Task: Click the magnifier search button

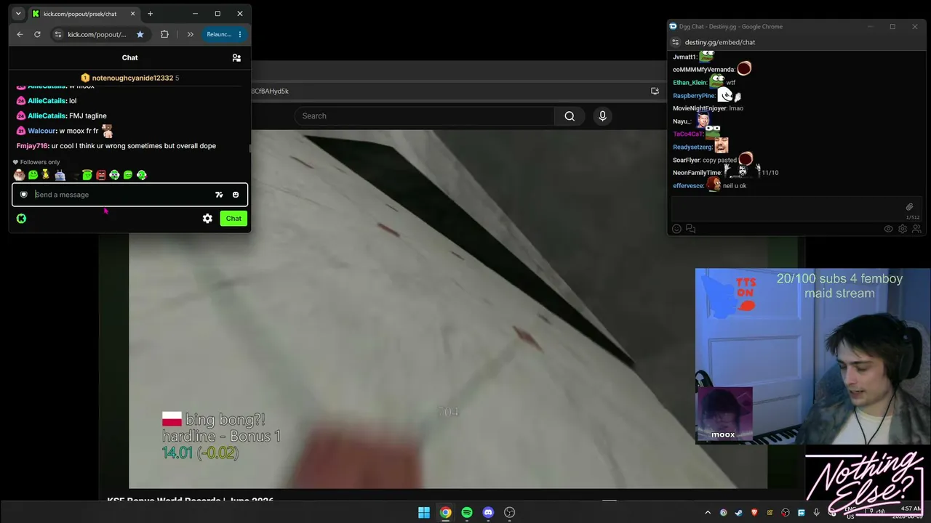Action: [x=570, y=116]
